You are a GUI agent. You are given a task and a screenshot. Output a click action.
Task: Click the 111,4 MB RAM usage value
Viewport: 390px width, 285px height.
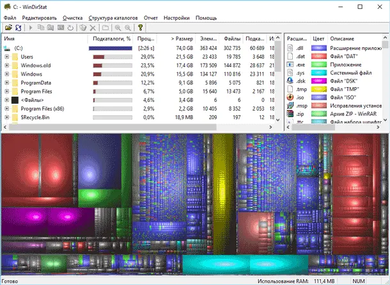pyautogui.click(x=324, y=281)
